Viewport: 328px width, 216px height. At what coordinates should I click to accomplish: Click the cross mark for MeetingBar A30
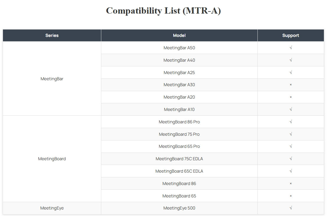(x=291, y=85)
